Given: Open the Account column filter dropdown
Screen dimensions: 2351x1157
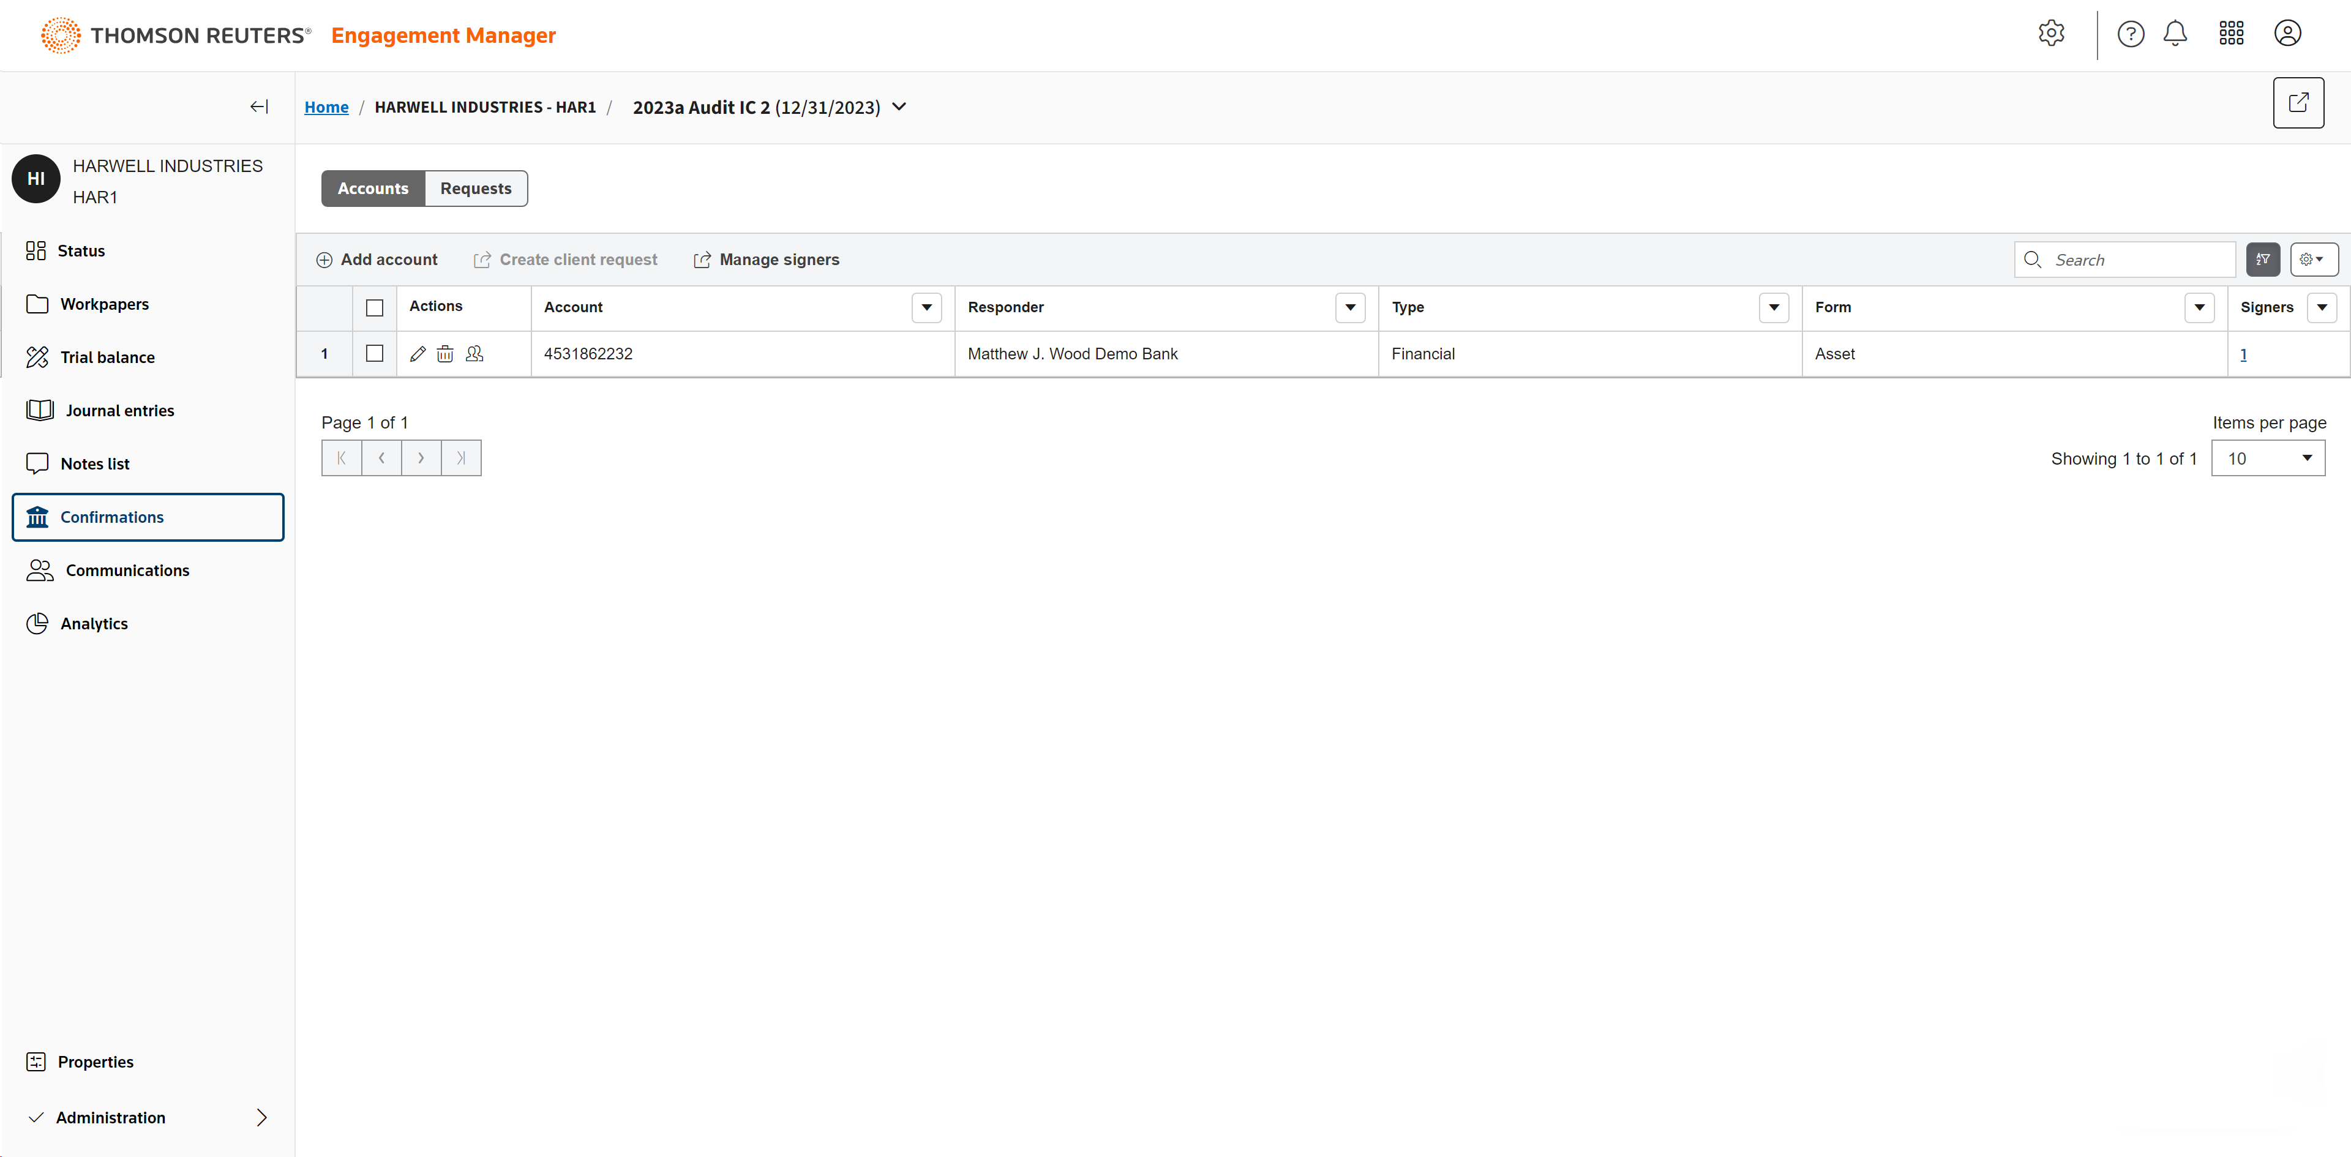Looking at the screenshot, I should [926, 307].
